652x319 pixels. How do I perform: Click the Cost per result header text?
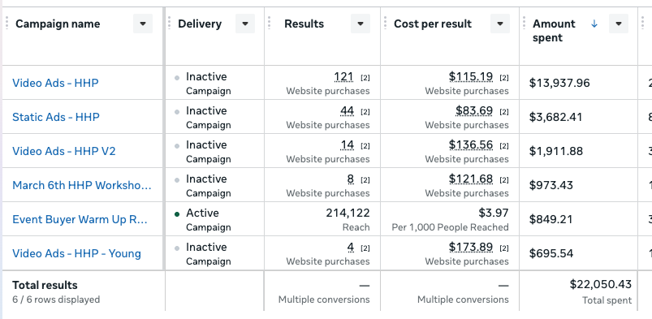click(433, 24)
